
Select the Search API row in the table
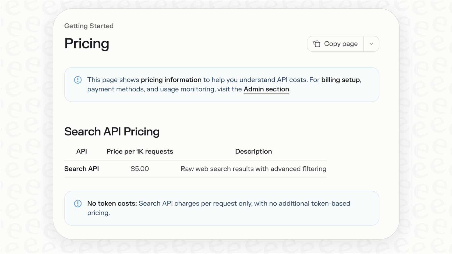coord(82,169)
